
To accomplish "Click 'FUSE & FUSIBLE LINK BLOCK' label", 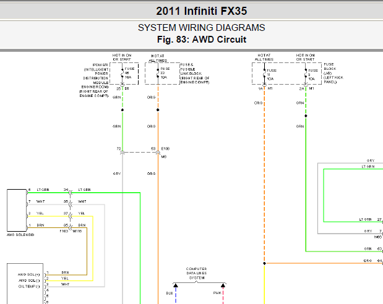I will 195,74.
